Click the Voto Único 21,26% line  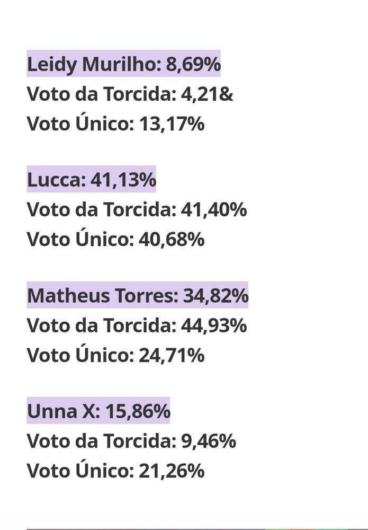point(115,471)
